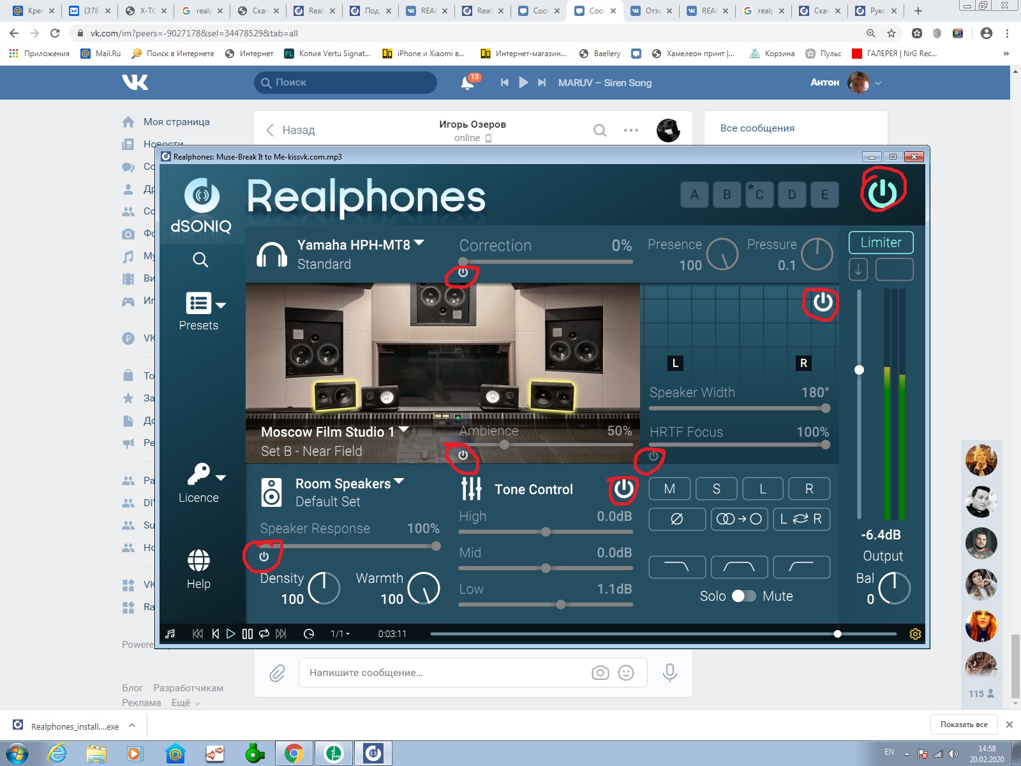Image resolution: width=1021 pixels, height=766 pixels.
Task: Skip to next track in Realphones player
Action: [x=281, y=634]
